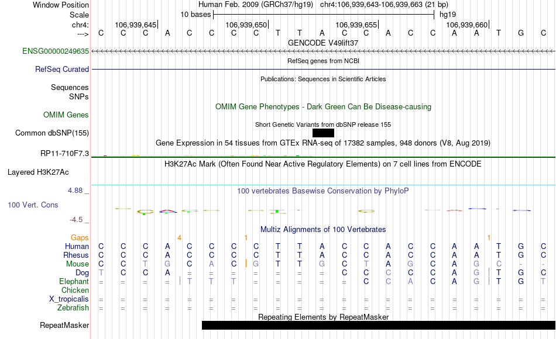Click the orange Gaps label

[x=80, y=237]
